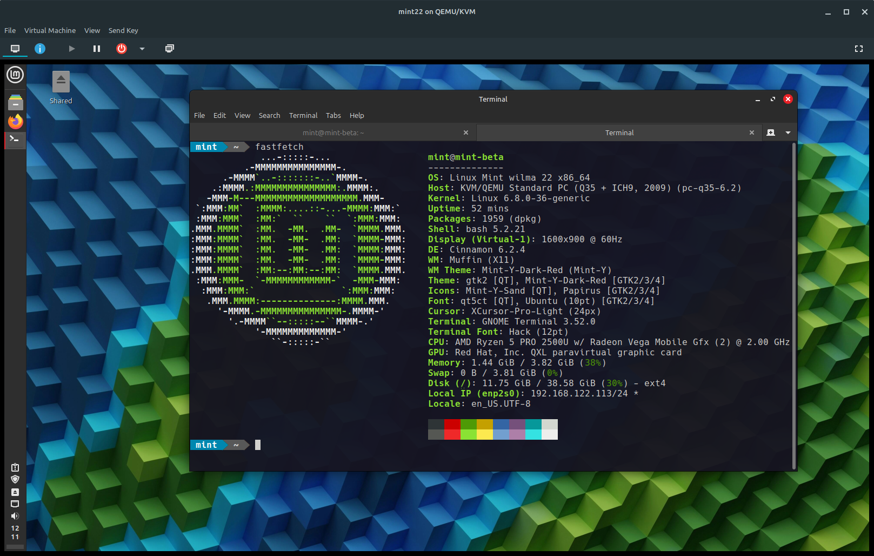
Task: Click the 'Memory: 1.44 GiB / 3.82 GiB' line
Action: (x=517, y=362)
